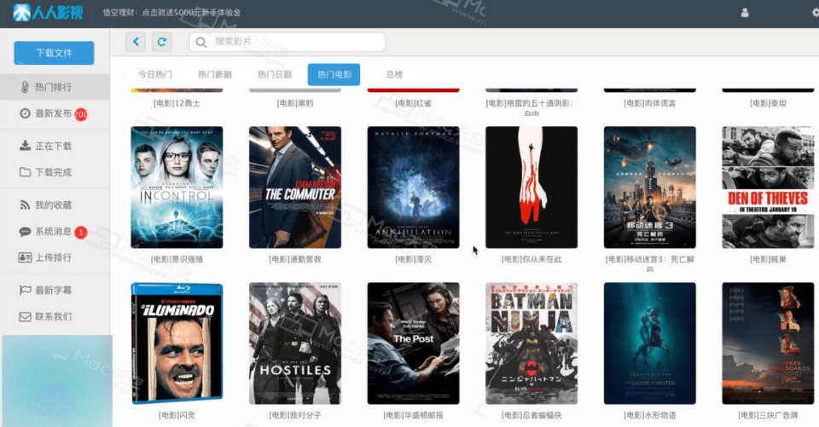Open 系统消息 in the sidebar

click(55, 231)
